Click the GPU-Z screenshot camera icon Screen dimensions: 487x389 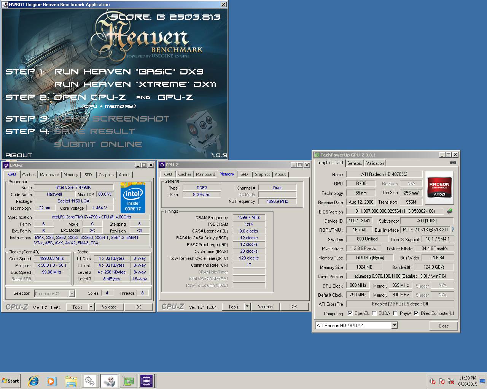pos(453,163)
